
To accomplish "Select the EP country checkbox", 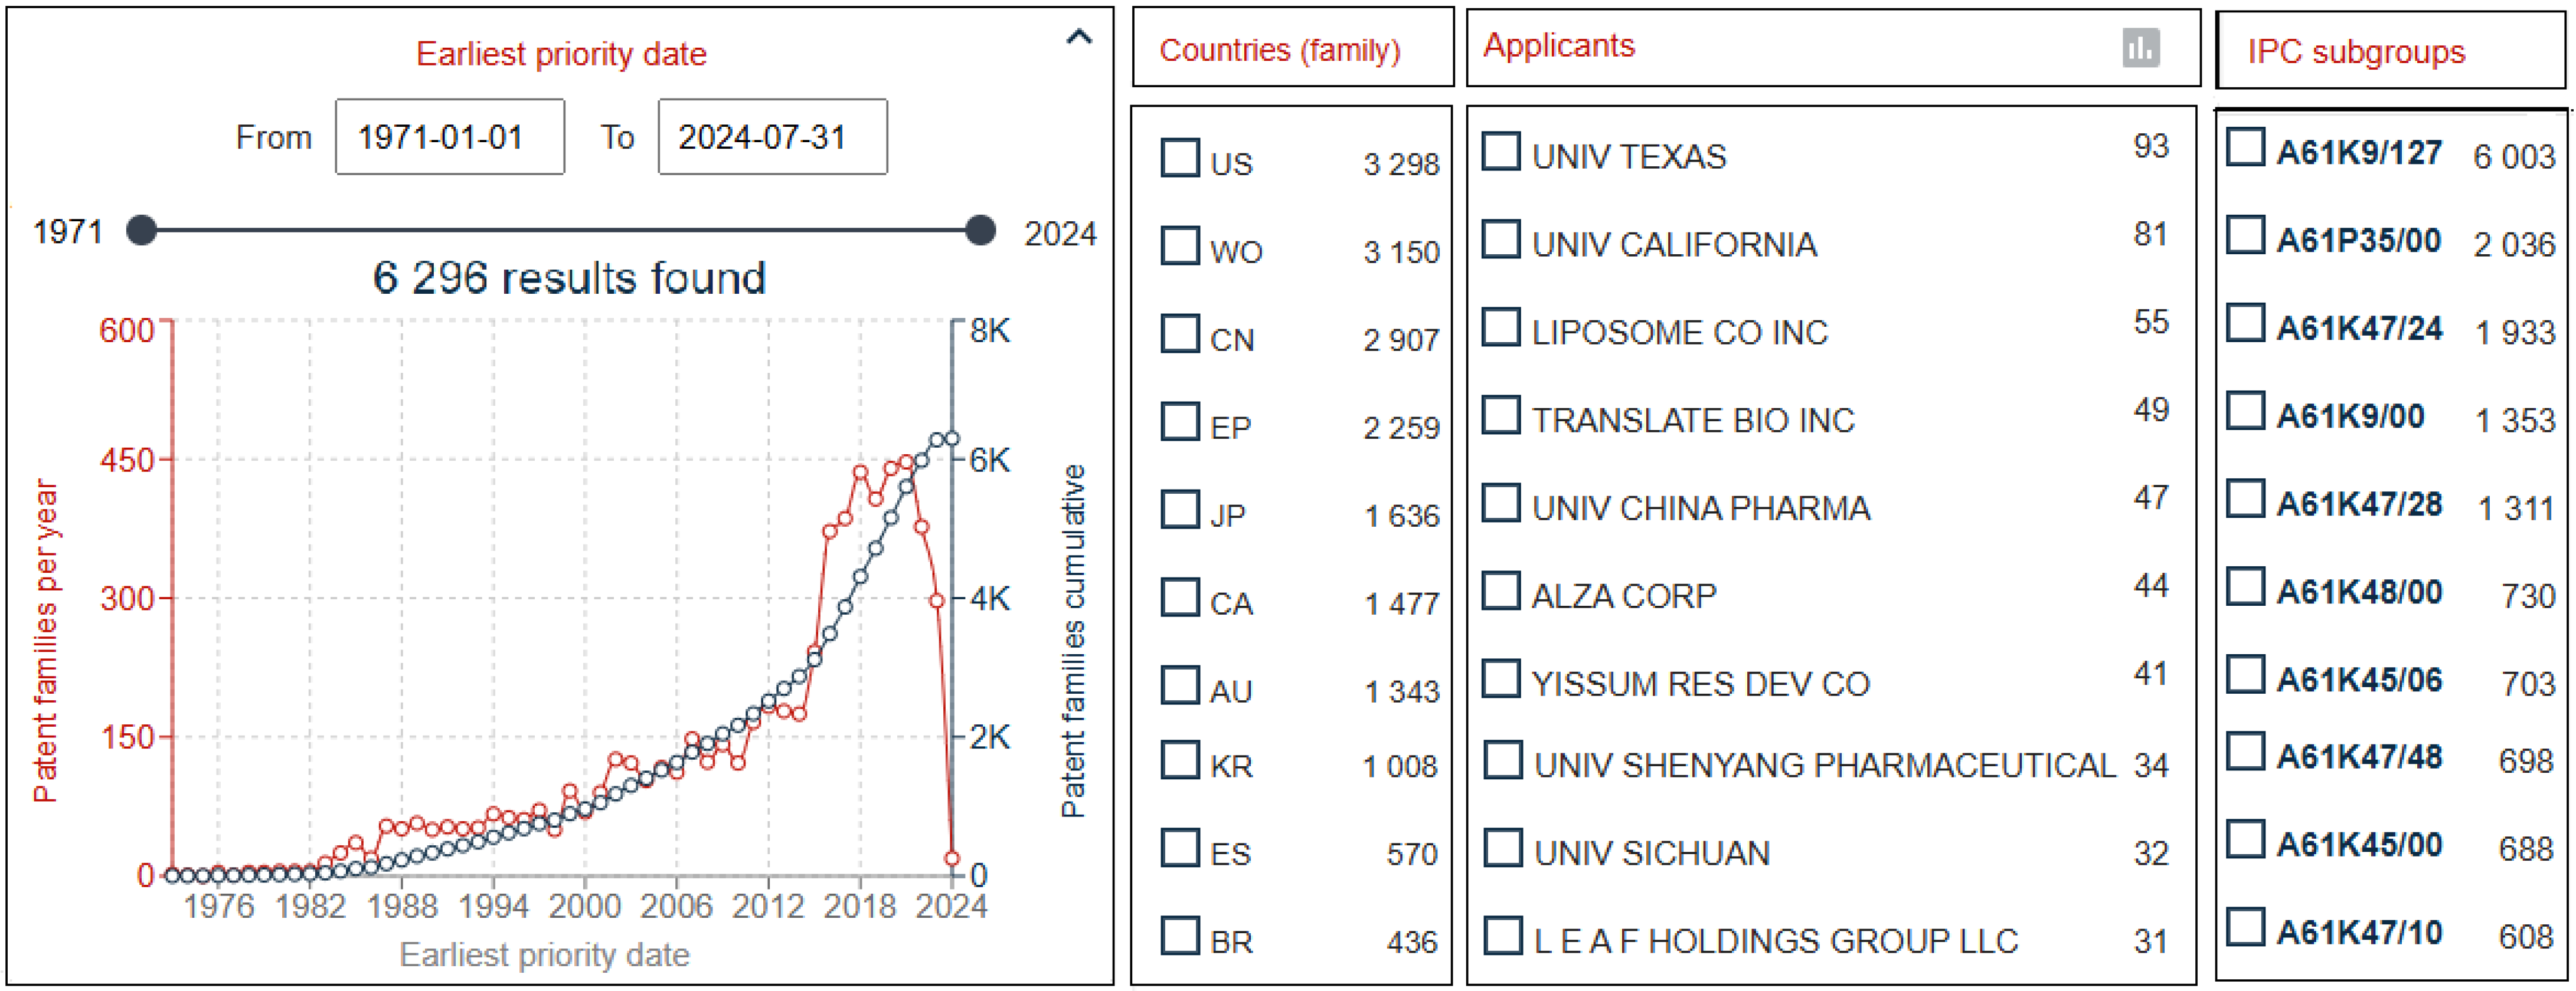I will point(1179,422).
